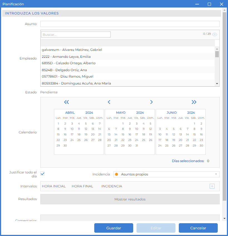The height and width of the screenshot is (236, 228).
Task: Go to next month in calendar
Action: click(x=151, y=102)
